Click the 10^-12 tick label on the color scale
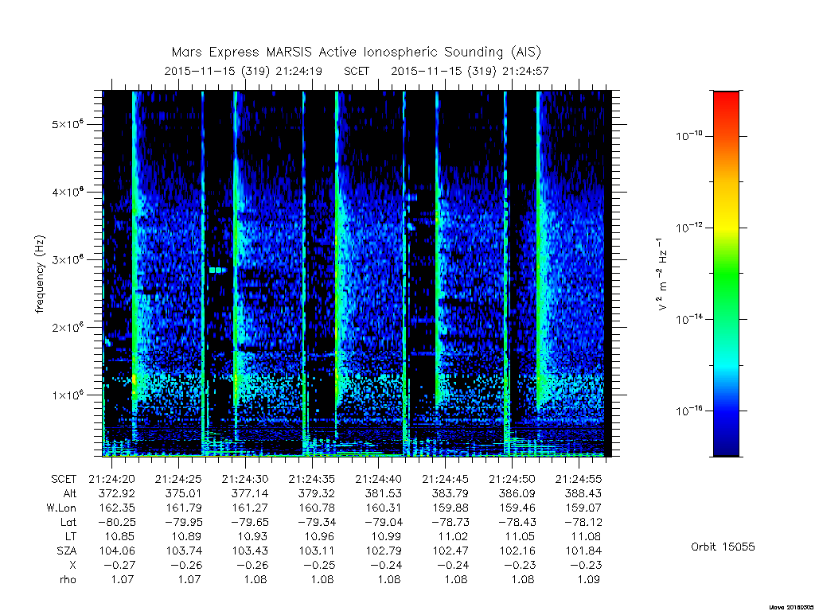The height and width of the screenshot is (611, 815). (688, 227)
